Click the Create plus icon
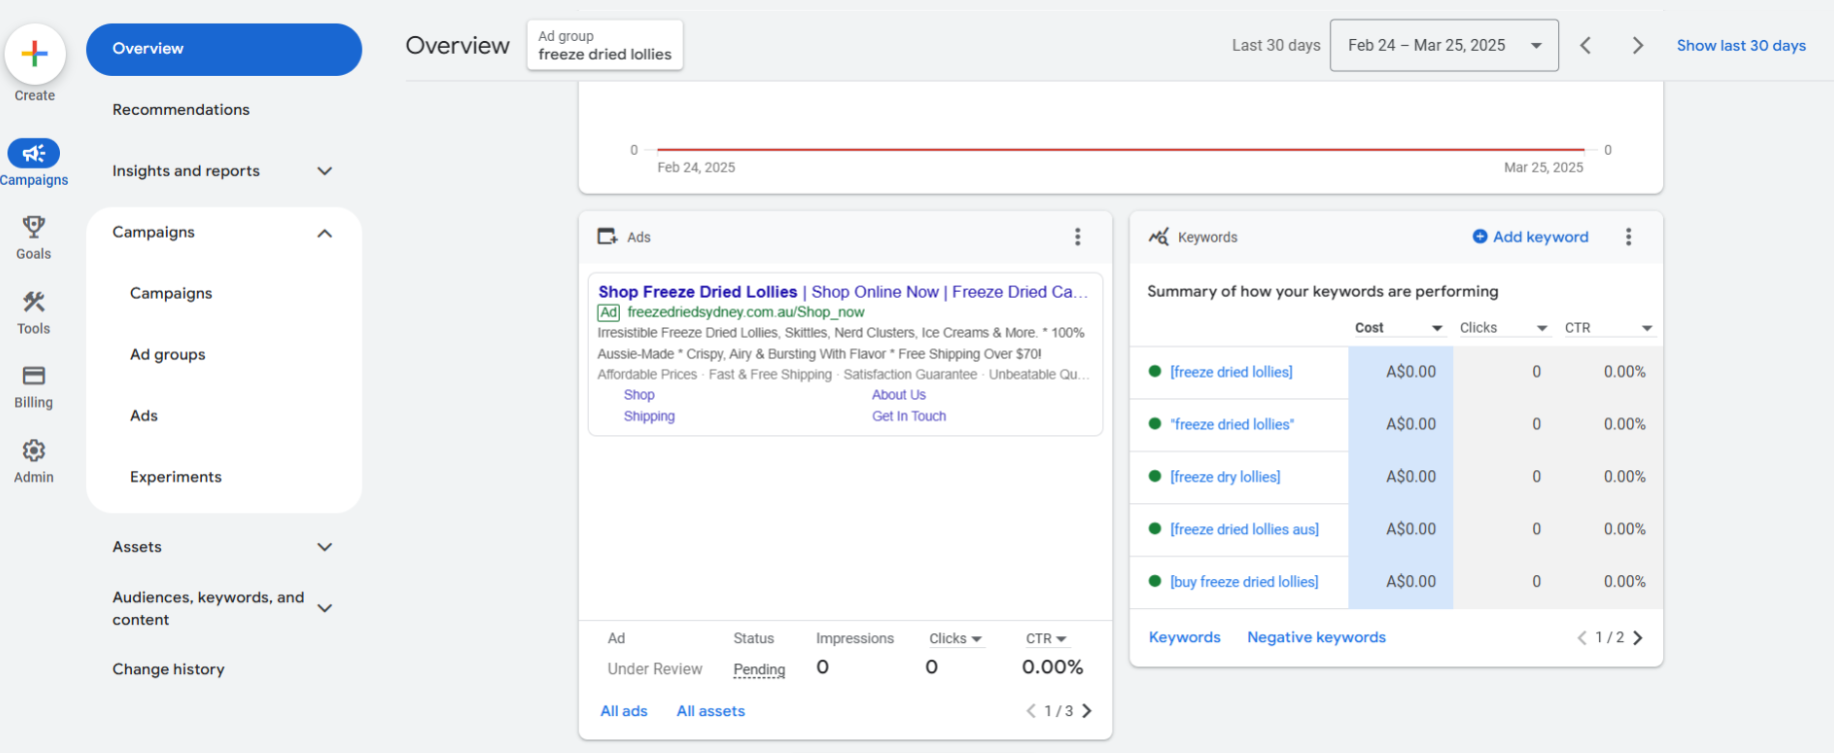1834x753 pixels. click(35, 54)
